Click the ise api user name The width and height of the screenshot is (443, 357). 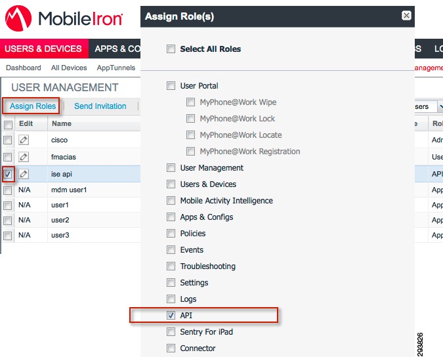(62, 174)
